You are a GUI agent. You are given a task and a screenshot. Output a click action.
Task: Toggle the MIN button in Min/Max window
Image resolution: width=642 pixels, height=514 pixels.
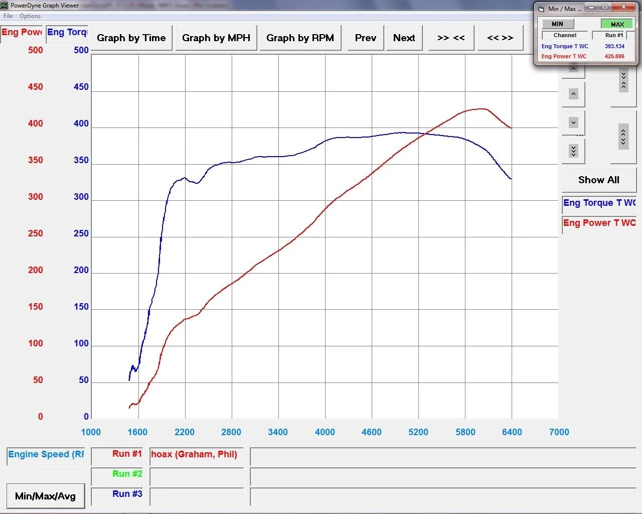557,24
